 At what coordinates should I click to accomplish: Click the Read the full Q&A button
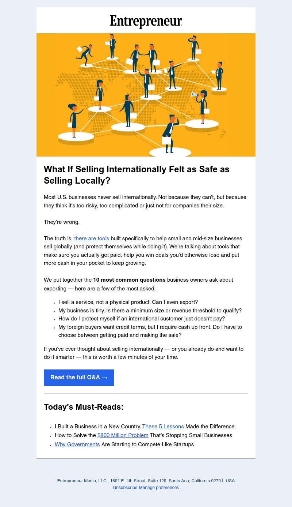point(79,378)
